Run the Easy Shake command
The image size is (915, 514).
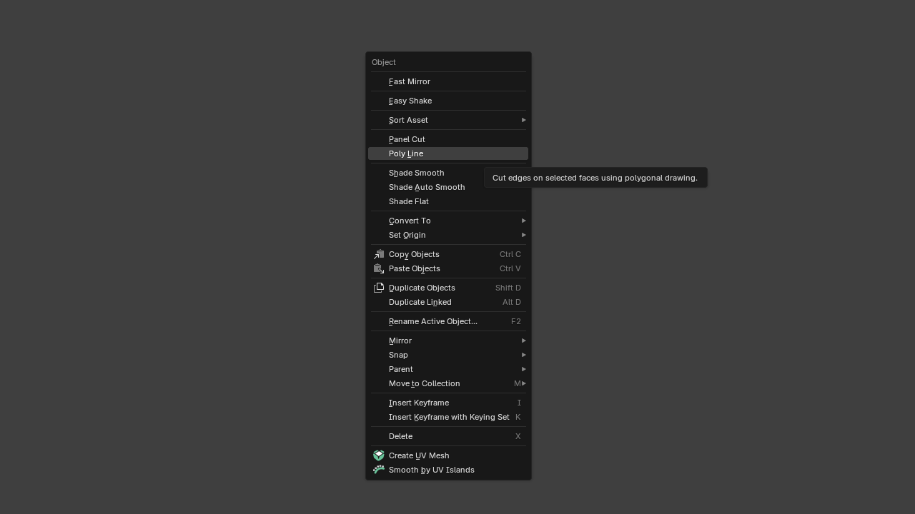click(x=410, y=101)
